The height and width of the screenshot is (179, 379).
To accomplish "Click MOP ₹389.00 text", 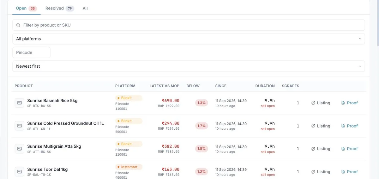I will [x=169, y=152].
